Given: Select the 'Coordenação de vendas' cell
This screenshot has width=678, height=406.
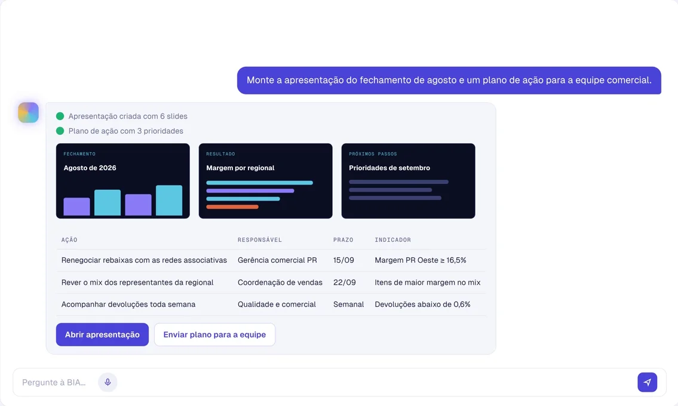Looking at the screenshot, I should click(x=280, y=282).
